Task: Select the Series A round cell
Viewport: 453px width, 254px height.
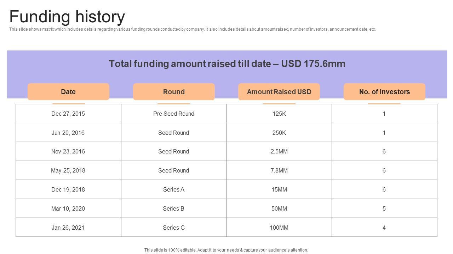Action: point(173,189)
